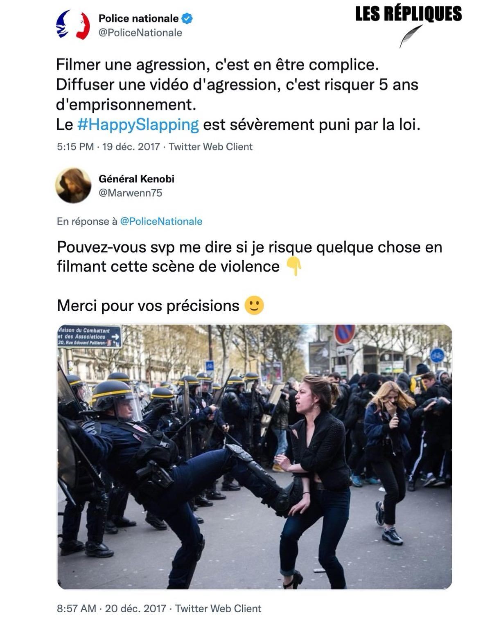This screenshot has width=501, height=618.
Task: Click Twitter Web Client on the reply
Action: point(218,608)
